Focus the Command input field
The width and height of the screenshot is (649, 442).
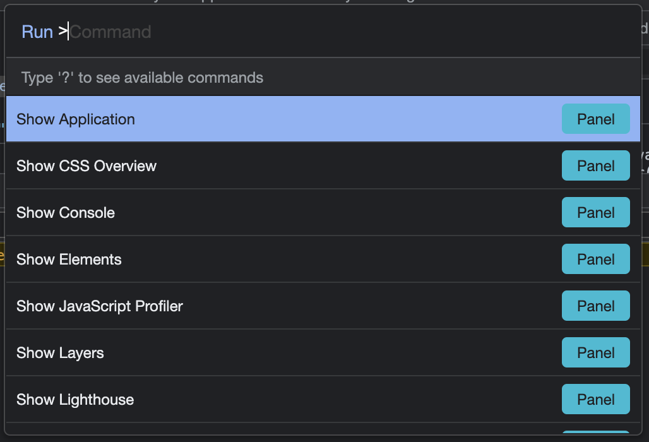(110, 32)
